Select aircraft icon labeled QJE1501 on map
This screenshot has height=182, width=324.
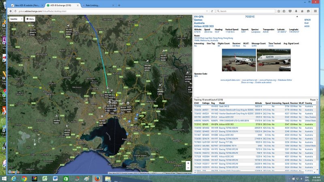point(102,116)
